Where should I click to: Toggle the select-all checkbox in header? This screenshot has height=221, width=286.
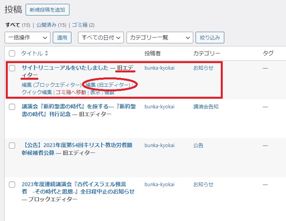(x=12, y=53)
